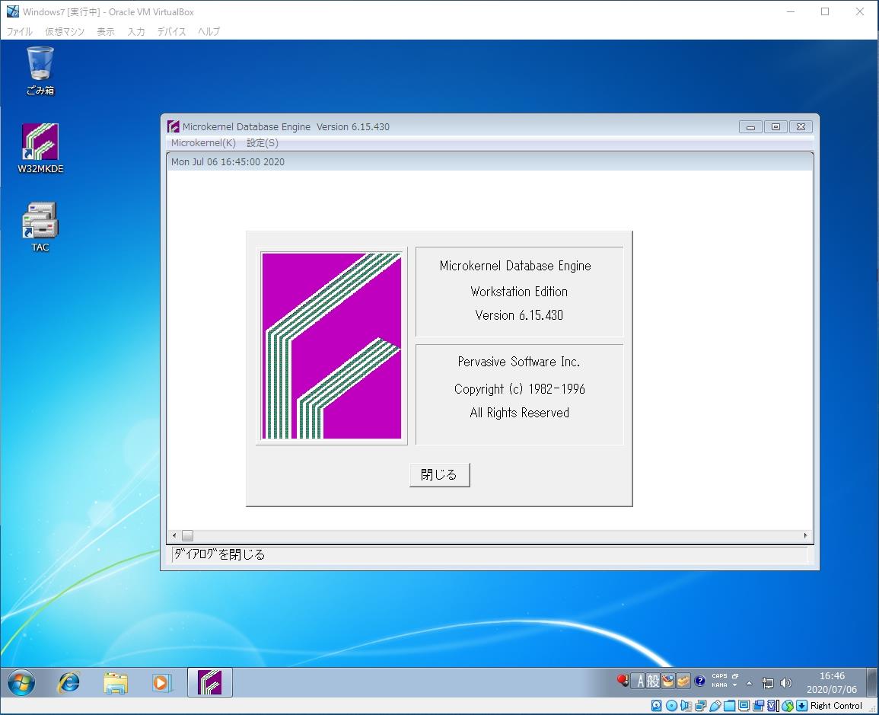Click the IME input mode 'A' button
879x715 pixels.
(639, 681)
